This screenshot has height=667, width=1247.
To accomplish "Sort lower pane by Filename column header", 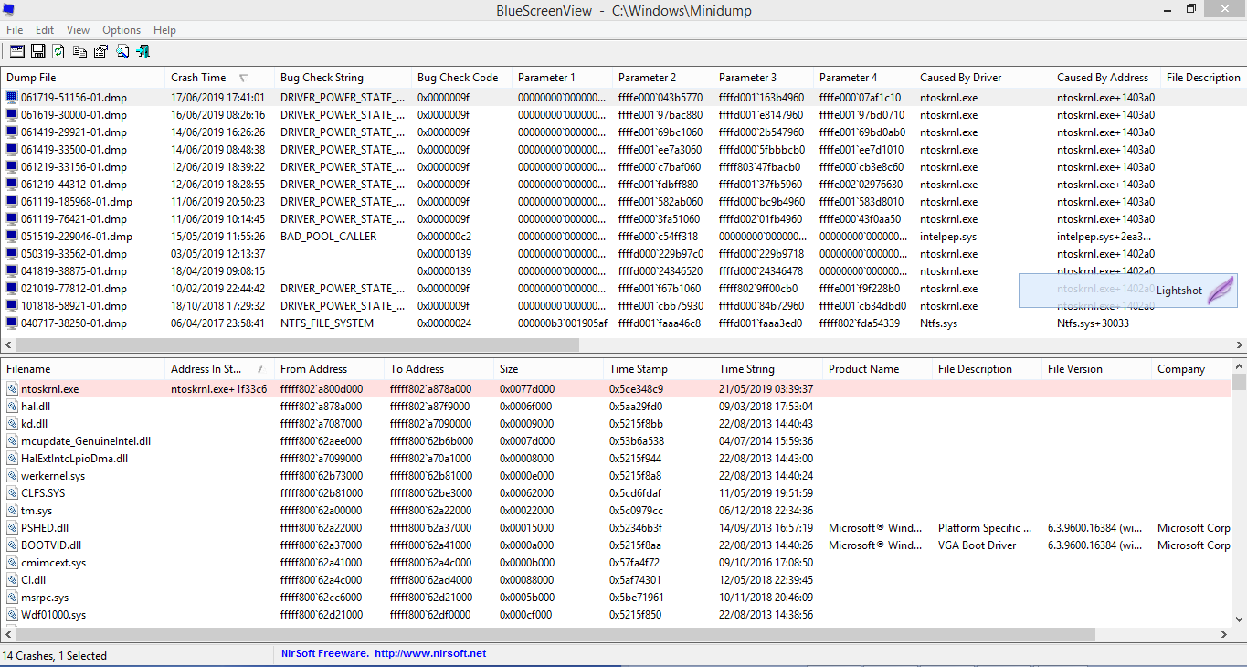I will click(x=83, y=369).
